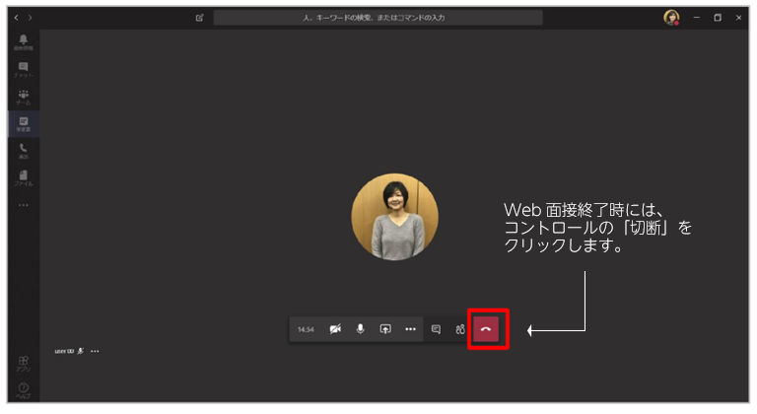Click the red hang up button
The width and height of the screenshot is (757, 414).
click(x=486, y=329)
